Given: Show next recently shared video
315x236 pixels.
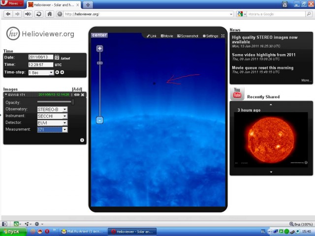Looking at the screenshot, I should click(271, 172).
